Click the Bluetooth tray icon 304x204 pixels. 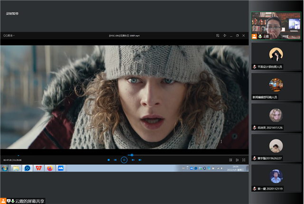tap(205, 168)
